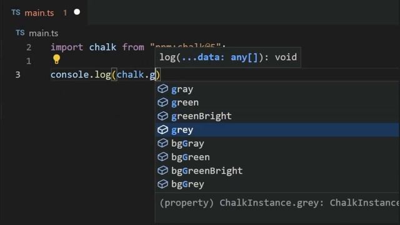
Task: Choose the bgGreen suggestion
Action: click(277, 157)
